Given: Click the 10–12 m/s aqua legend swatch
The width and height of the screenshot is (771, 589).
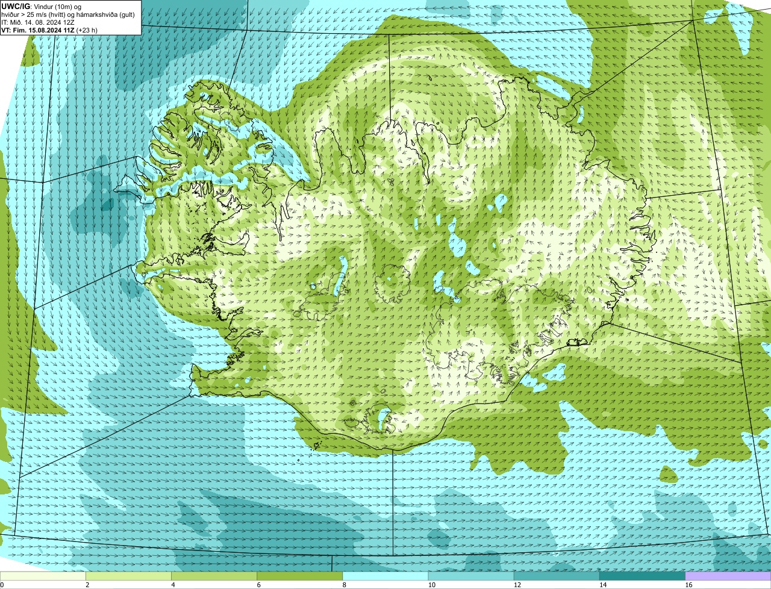Looking at the screenshot, I should click(x=471, y=576).
